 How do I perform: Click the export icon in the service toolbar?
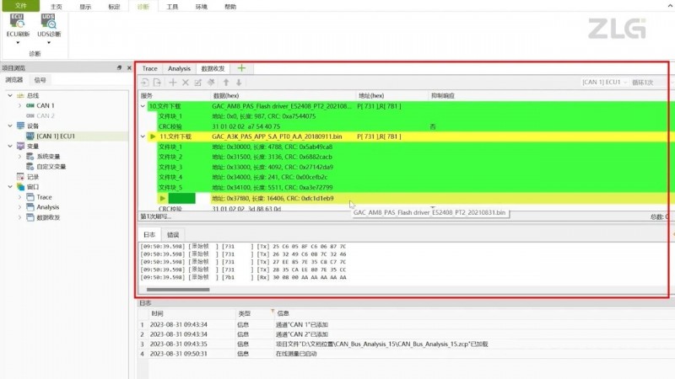pos(157,82)
